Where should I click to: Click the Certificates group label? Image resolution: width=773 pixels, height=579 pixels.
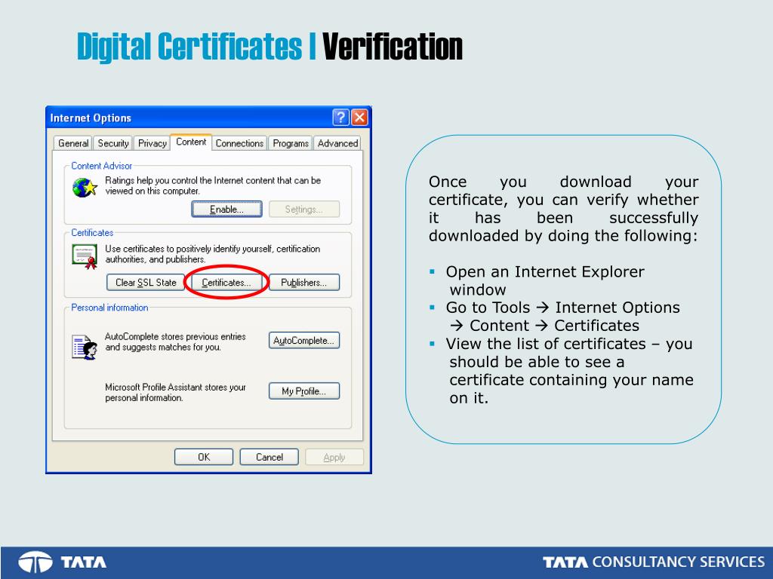pyautogui.click(x=92, y=232)
